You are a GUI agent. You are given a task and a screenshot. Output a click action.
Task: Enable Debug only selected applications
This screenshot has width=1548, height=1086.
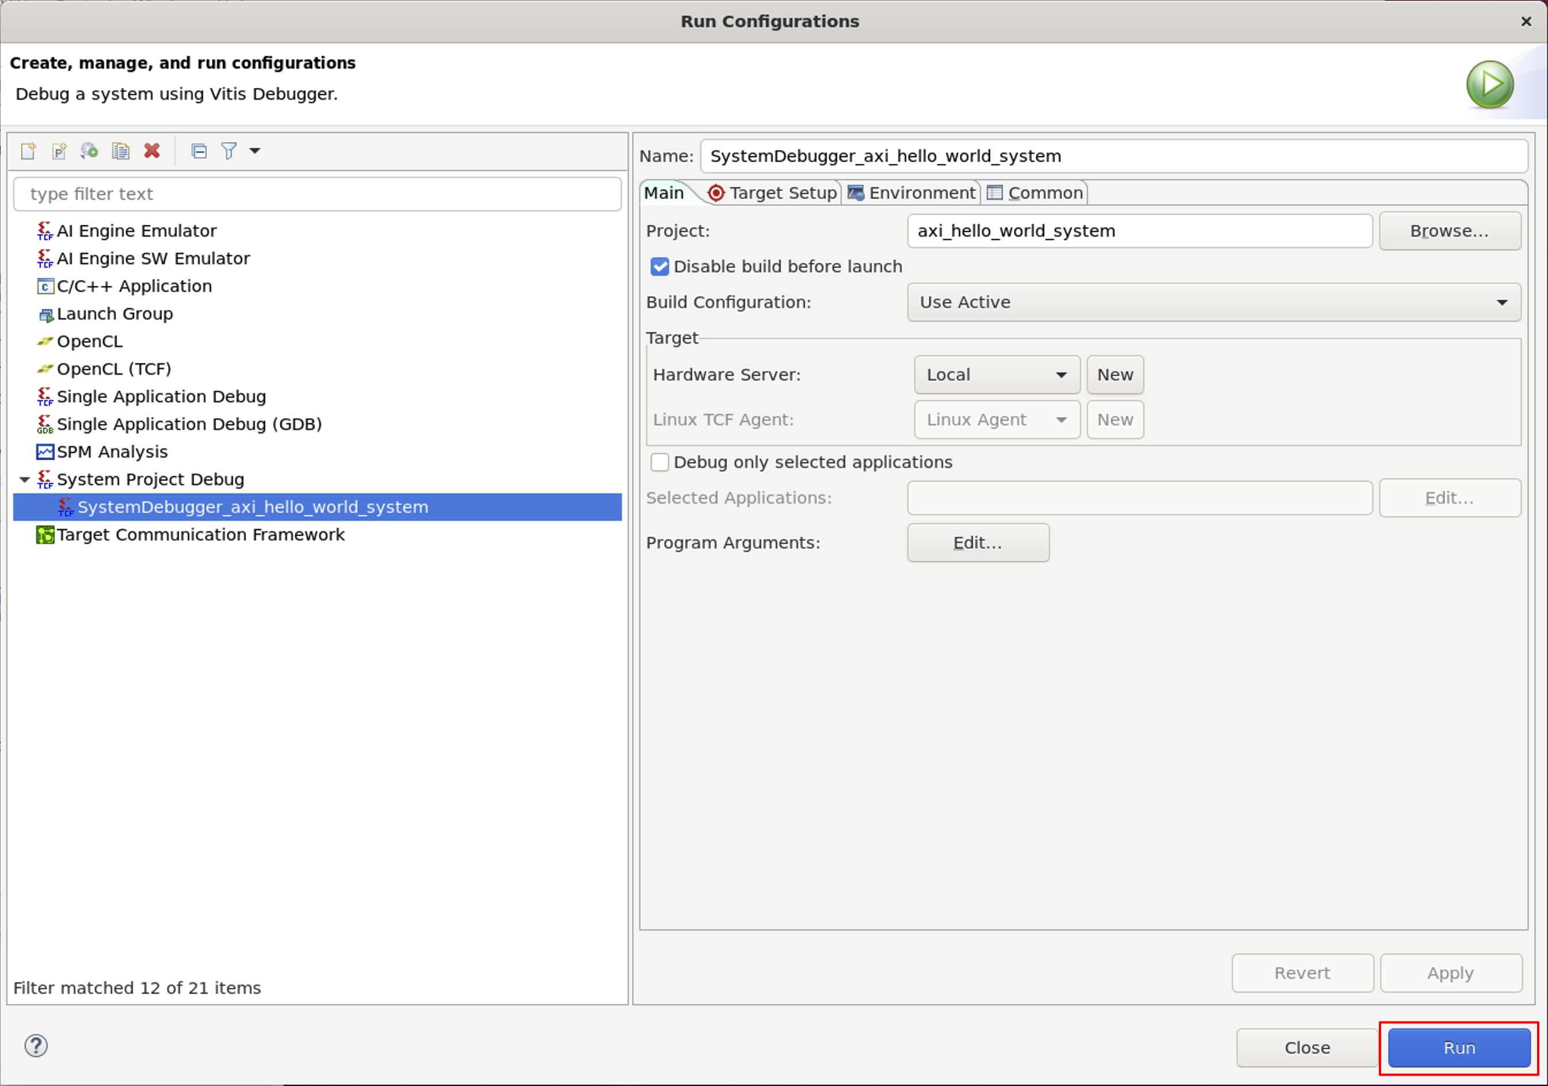pos(659,463)
